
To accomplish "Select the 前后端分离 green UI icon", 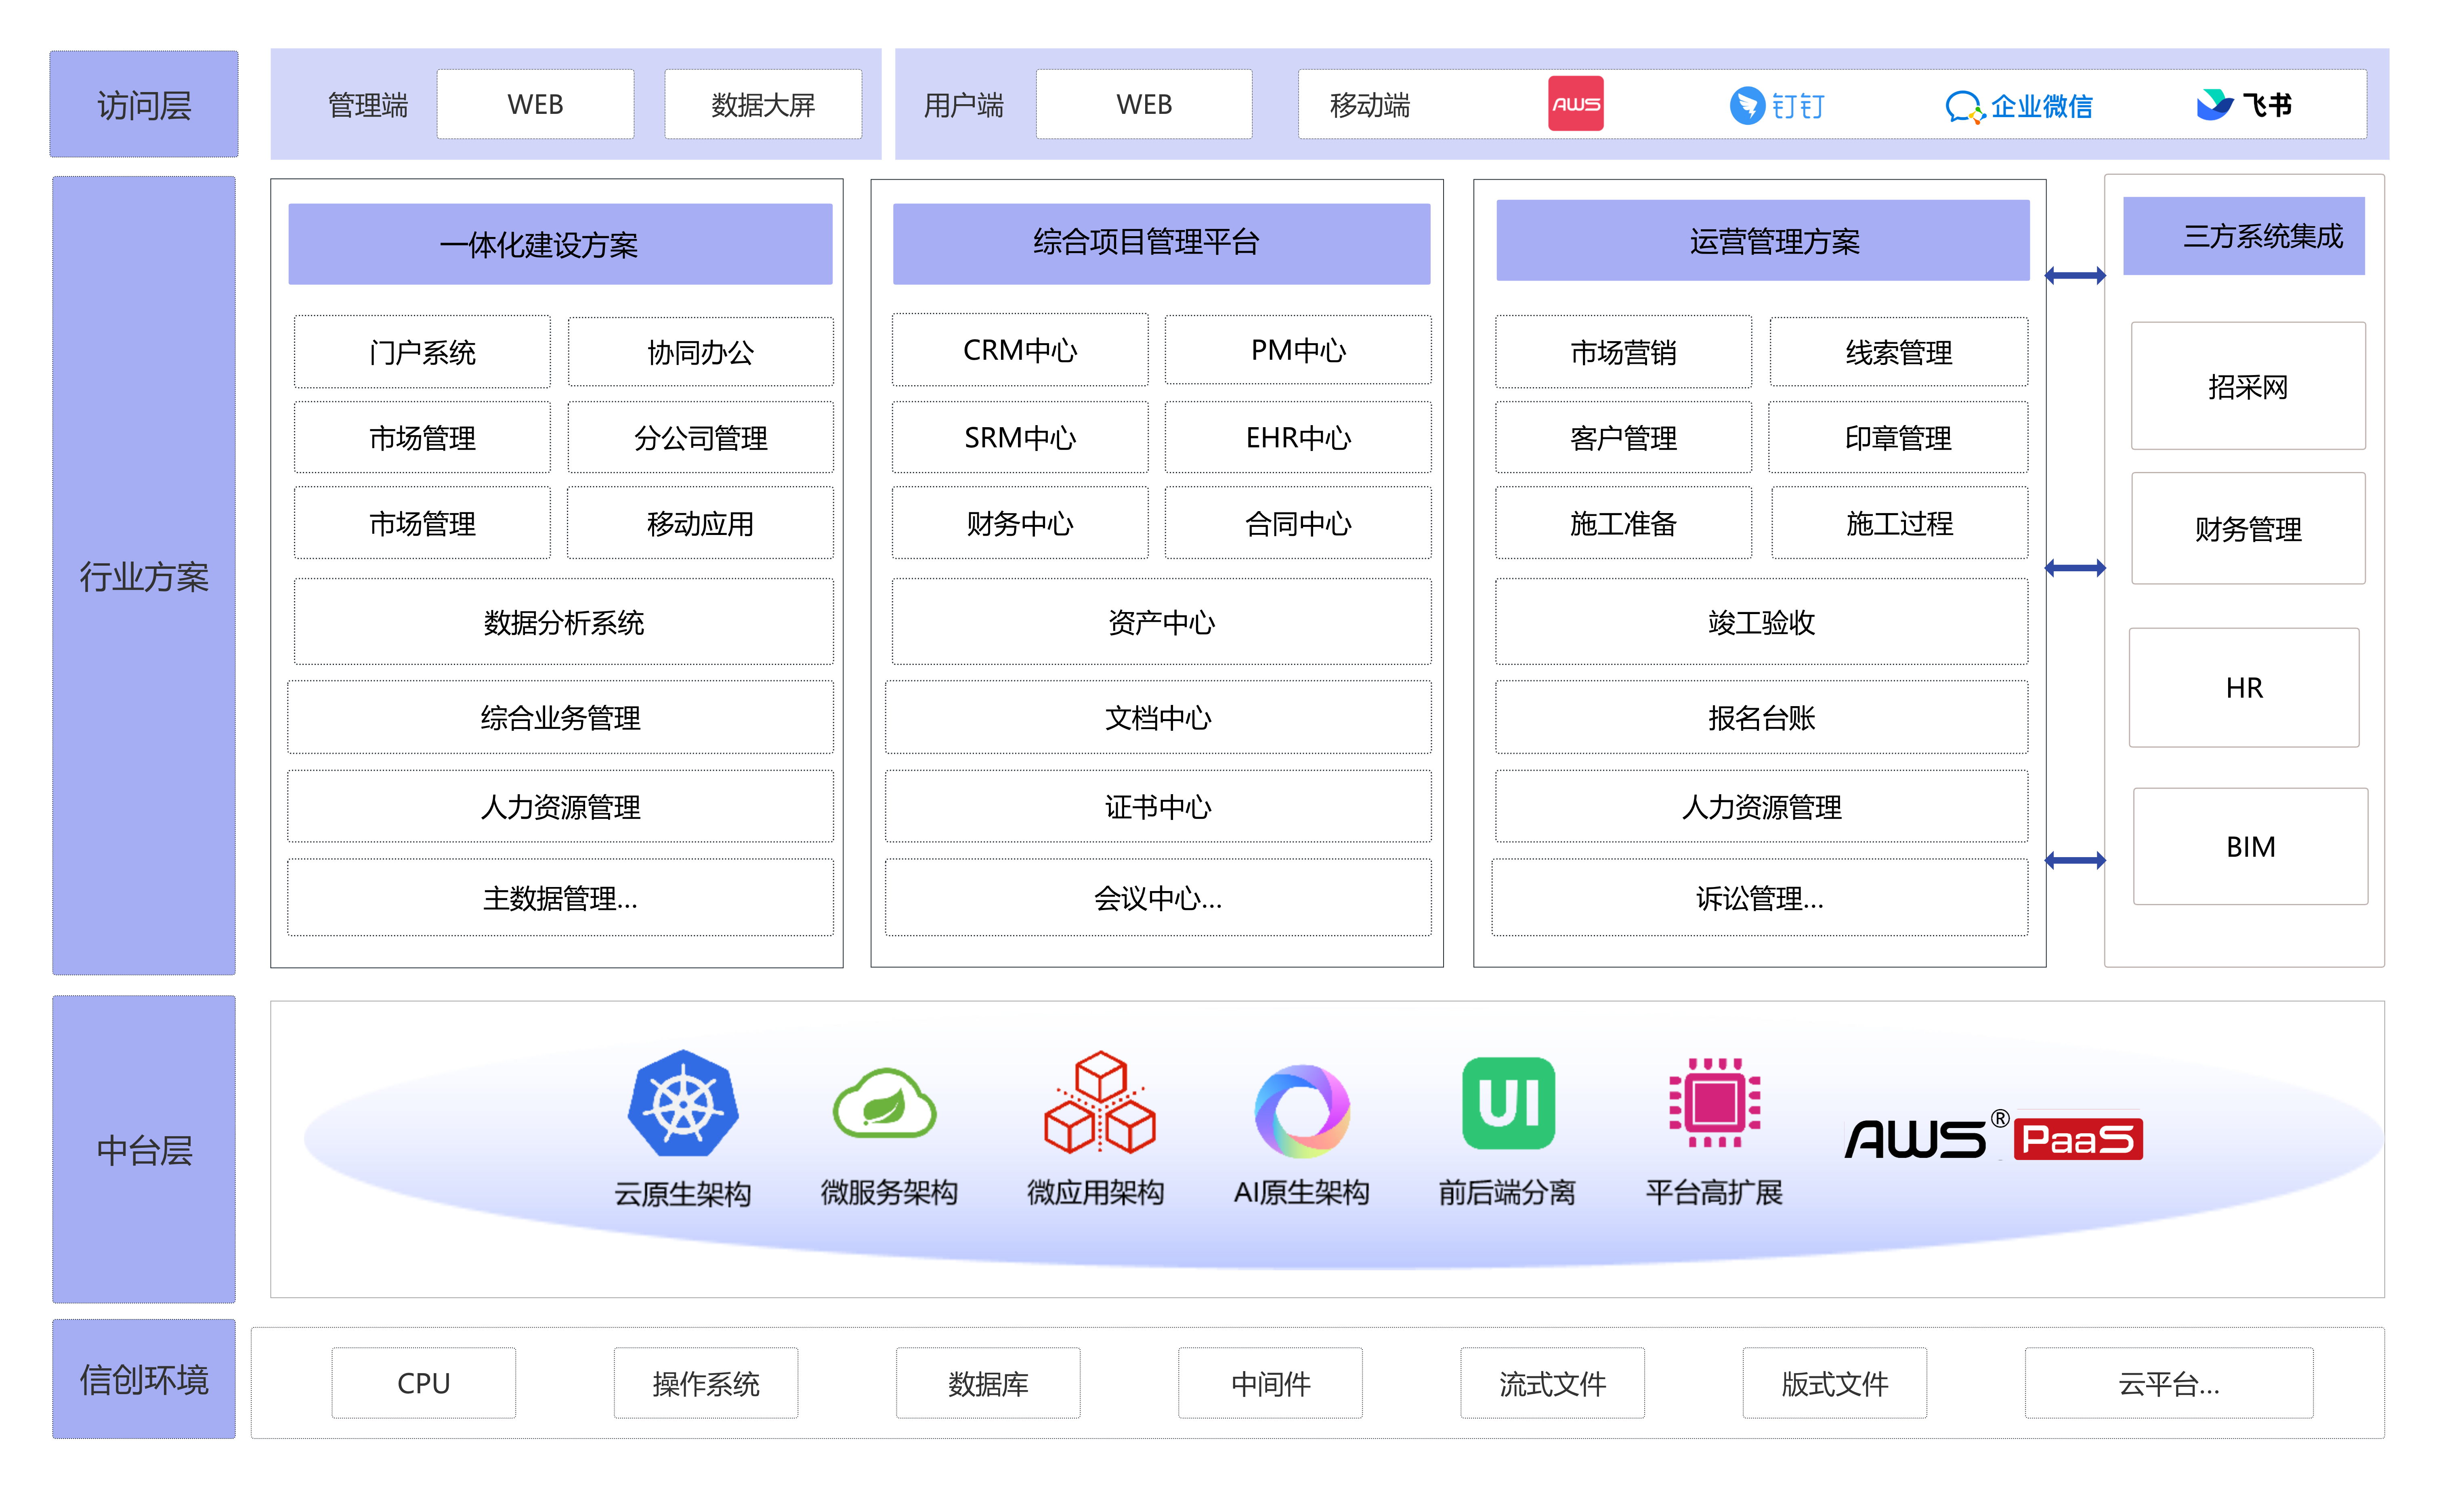I will 1508,1103.
